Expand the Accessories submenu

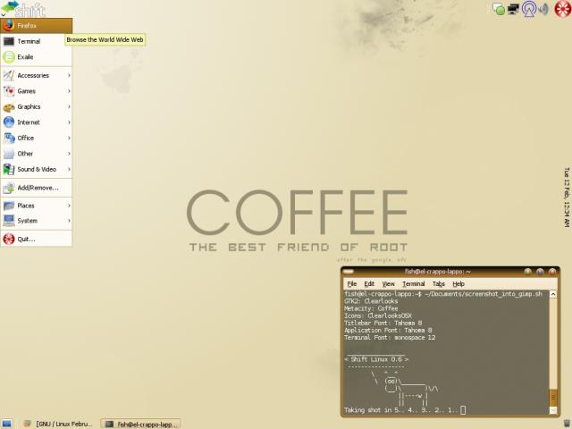[36, 75]
